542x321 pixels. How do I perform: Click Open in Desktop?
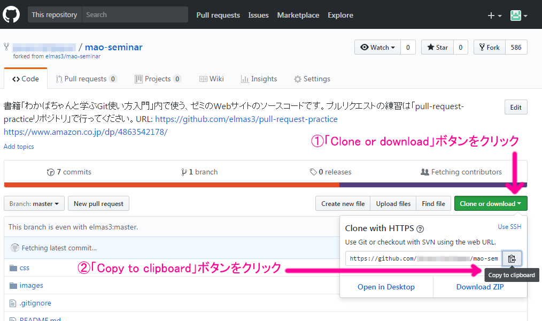click(x=386, y=287)
